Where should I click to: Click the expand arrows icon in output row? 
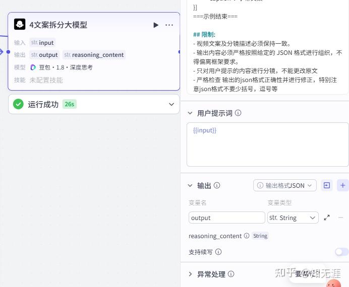[x=327, y=218]
